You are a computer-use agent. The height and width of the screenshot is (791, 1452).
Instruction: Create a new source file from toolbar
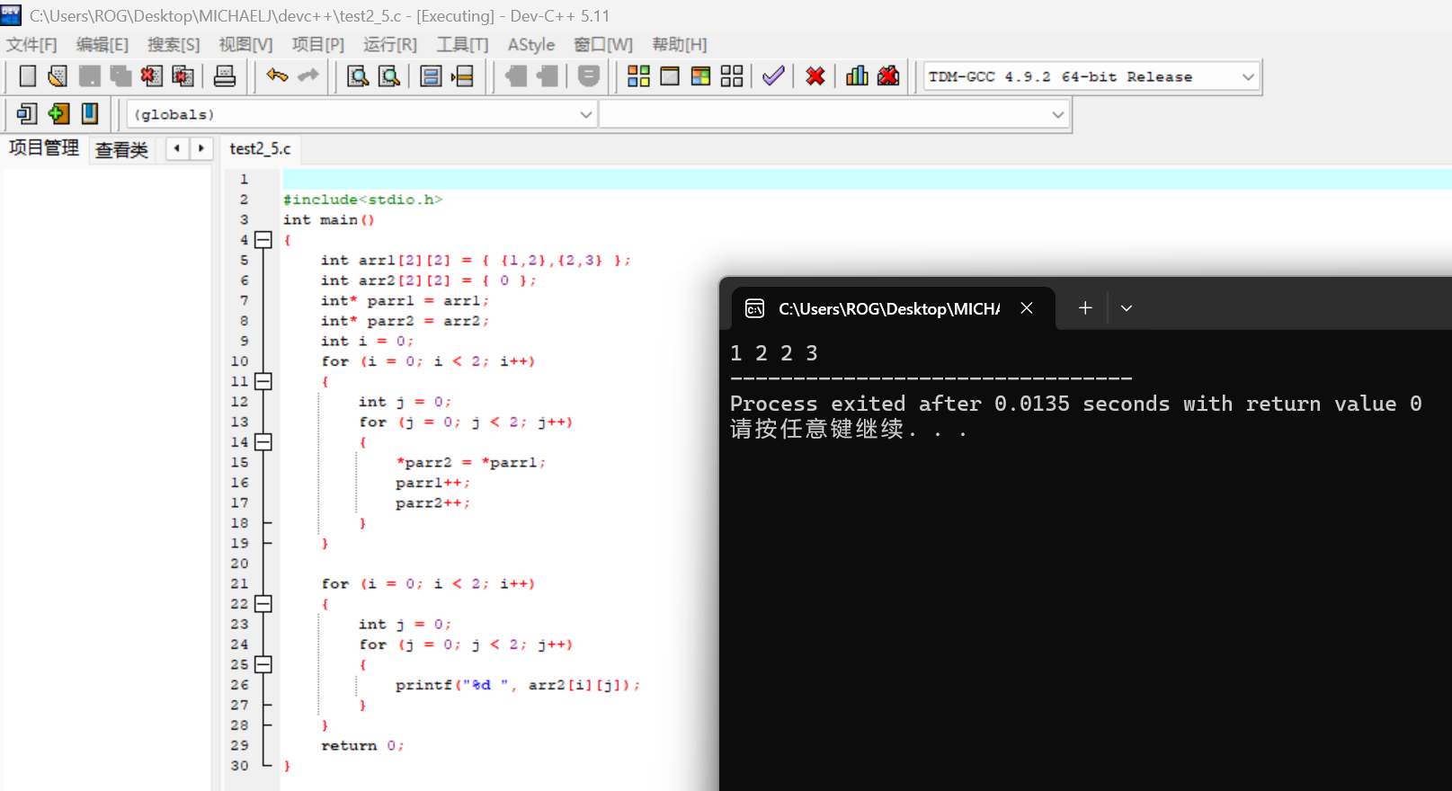click(x=27, y=76)
